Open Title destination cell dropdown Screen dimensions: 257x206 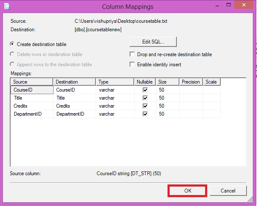[x=75, y=98]
